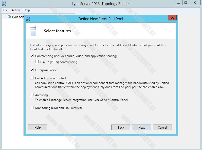
Task: Tick the Archiving checkbox
Action: point(32,95)
